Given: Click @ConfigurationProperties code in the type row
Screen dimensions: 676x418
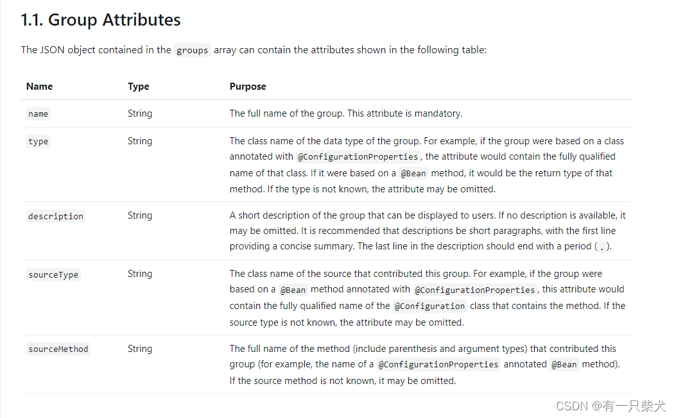Looking at the screenshot, I should tap(358, 157).
